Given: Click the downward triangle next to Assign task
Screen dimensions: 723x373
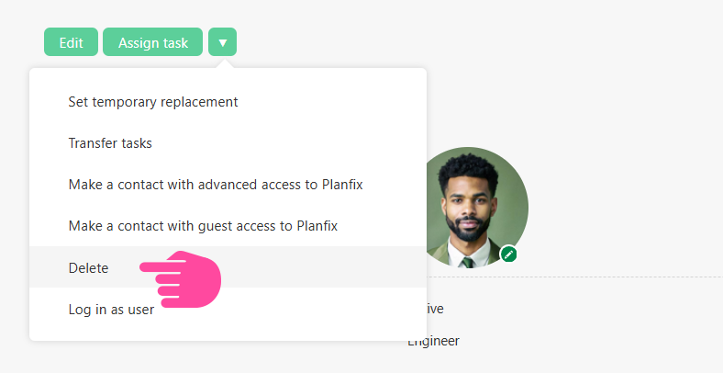Looking at the screenshot, I should coord(222,42).
